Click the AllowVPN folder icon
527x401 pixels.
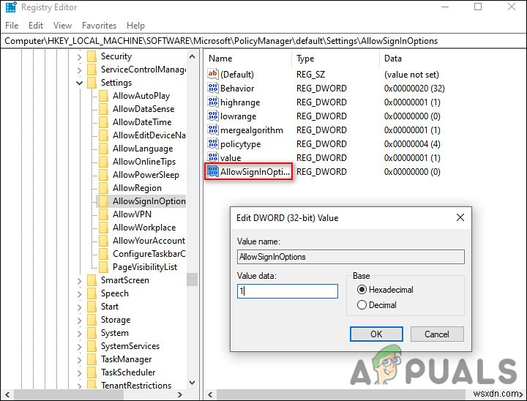click(x=103, y=214)
